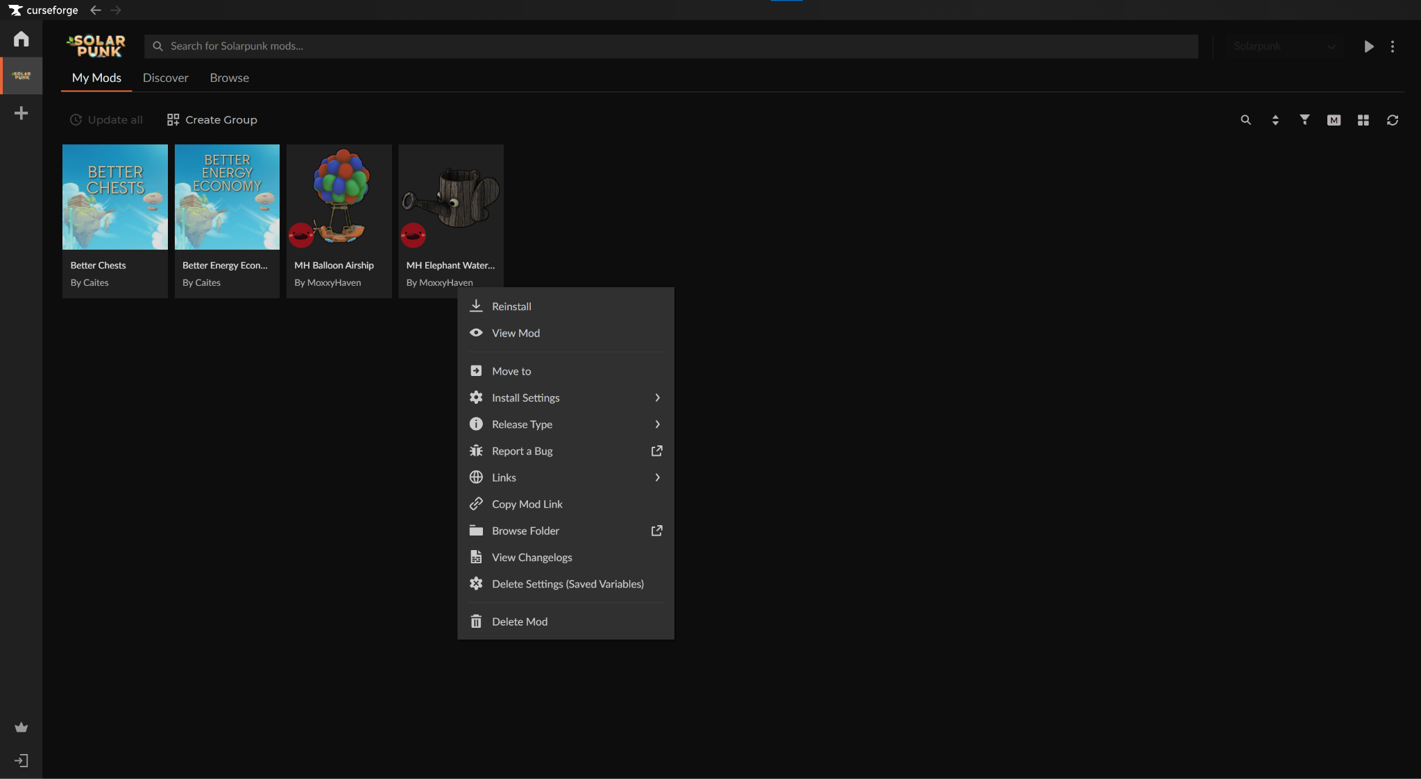Switch to the Browse tab
This screenshot has width=1421, height=779.
(x=229, y=78)
